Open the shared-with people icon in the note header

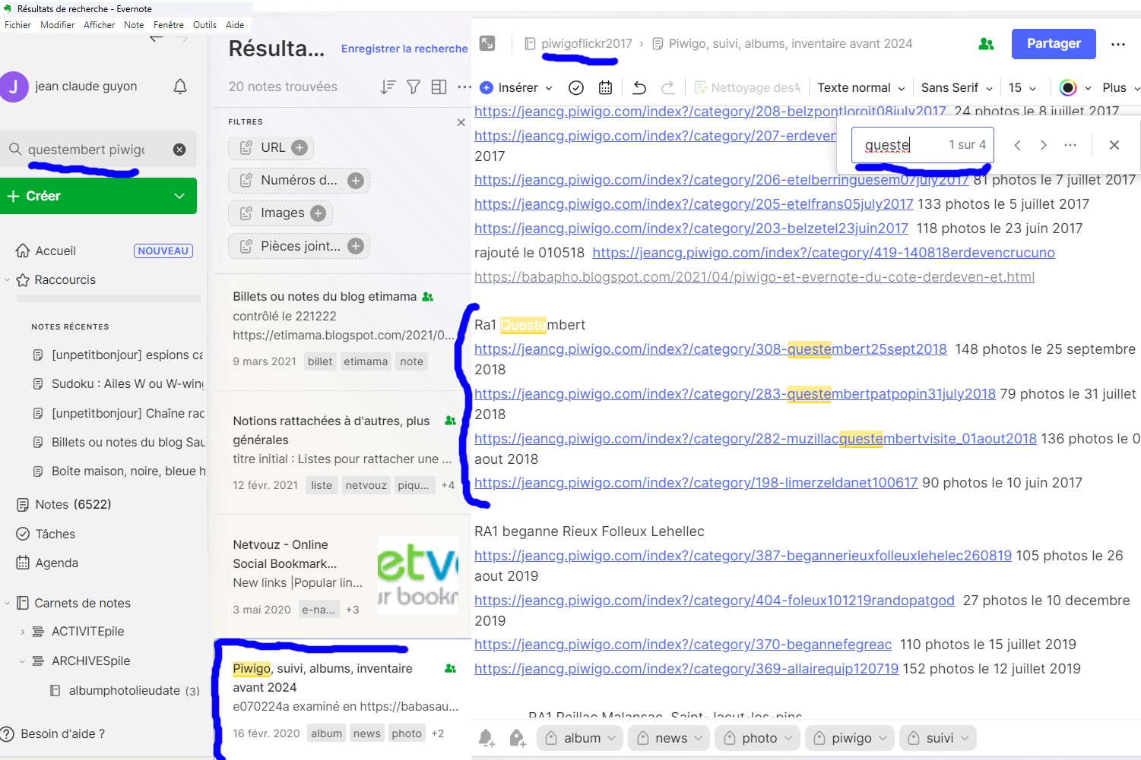pyautogui.click(x=986, y=44)
